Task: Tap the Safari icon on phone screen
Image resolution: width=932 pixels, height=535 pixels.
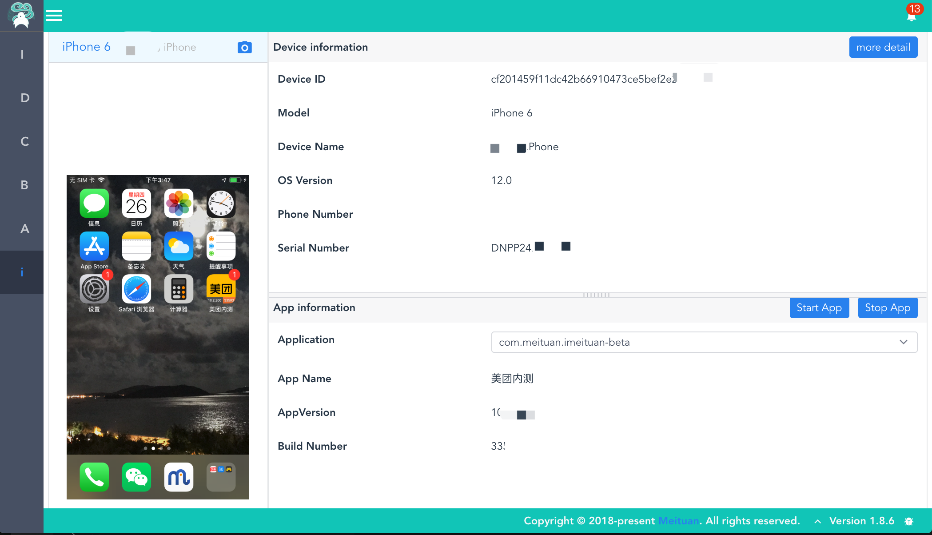Action: point(136,289)
